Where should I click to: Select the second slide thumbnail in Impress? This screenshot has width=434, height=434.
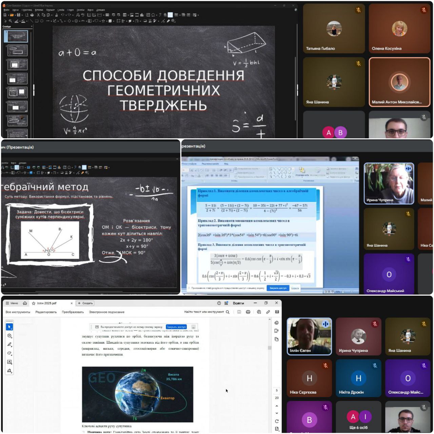(18, 50)
